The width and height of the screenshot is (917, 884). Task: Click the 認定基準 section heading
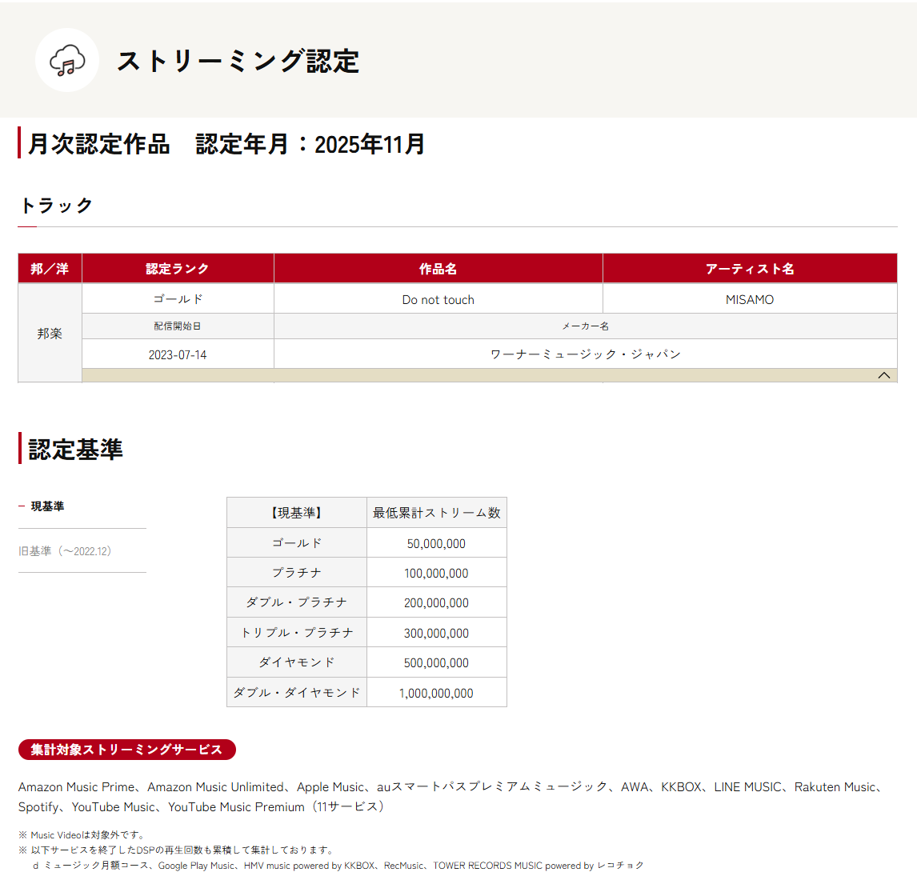click(x=75, y=449)
